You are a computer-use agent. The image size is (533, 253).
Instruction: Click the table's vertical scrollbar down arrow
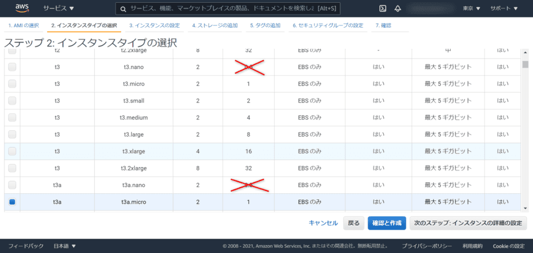click(x=525, y=208)
